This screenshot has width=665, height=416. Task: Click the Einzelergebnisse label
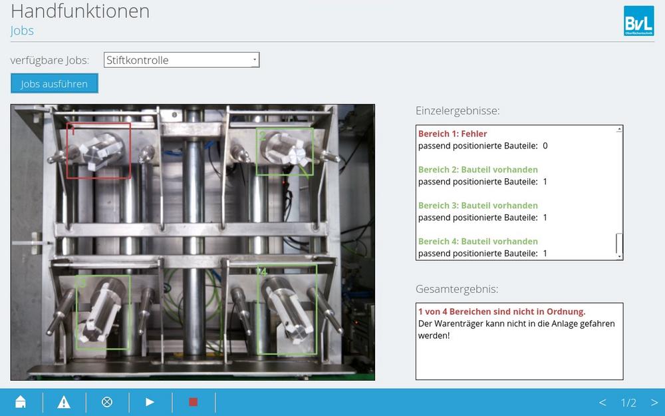click(458, 110)
